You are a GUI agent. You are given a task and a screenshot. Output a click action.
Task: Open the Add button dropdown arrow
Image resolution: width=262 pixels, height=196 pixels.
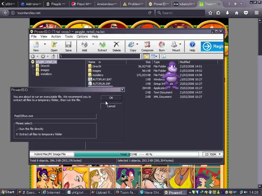93,44
